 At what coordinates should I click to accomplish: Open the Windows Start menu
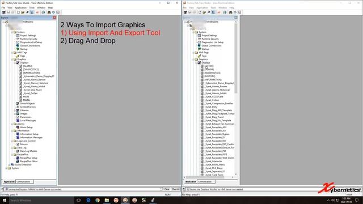pyautogui.click(x=5, y=200)
